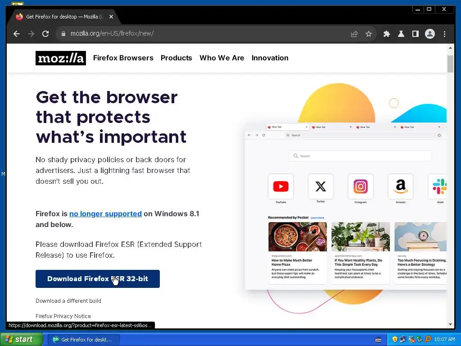Click the YouTube tile in the illustration
Viewport: 461px width, 346px height.
[x=281, y=187]
